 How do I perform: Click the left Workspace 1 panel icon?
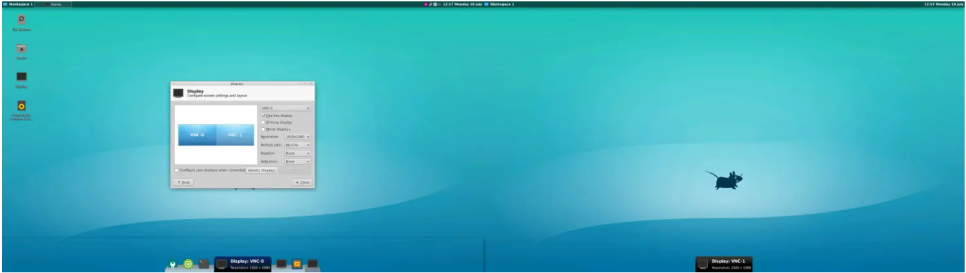(5, 4)
